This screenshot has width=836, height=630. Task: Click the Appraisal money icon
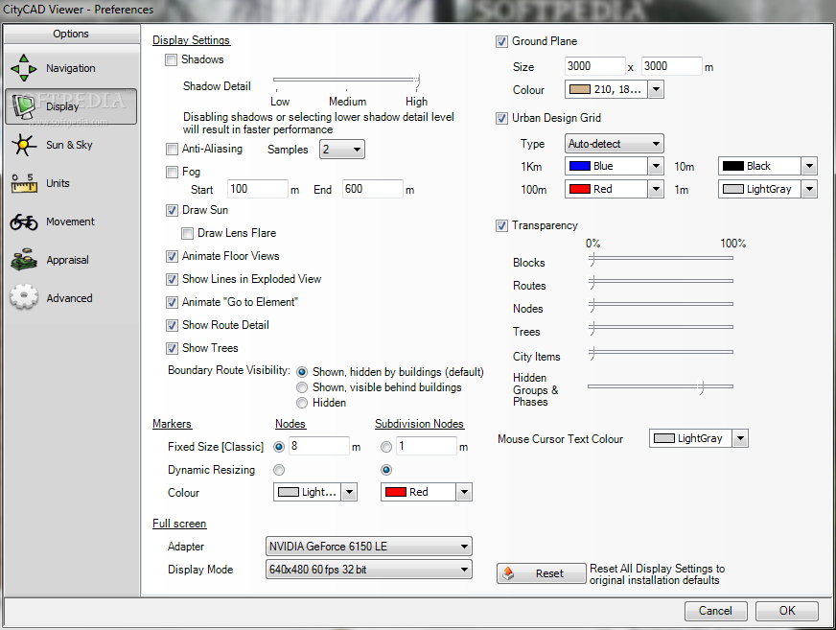(x=23, y=260)
